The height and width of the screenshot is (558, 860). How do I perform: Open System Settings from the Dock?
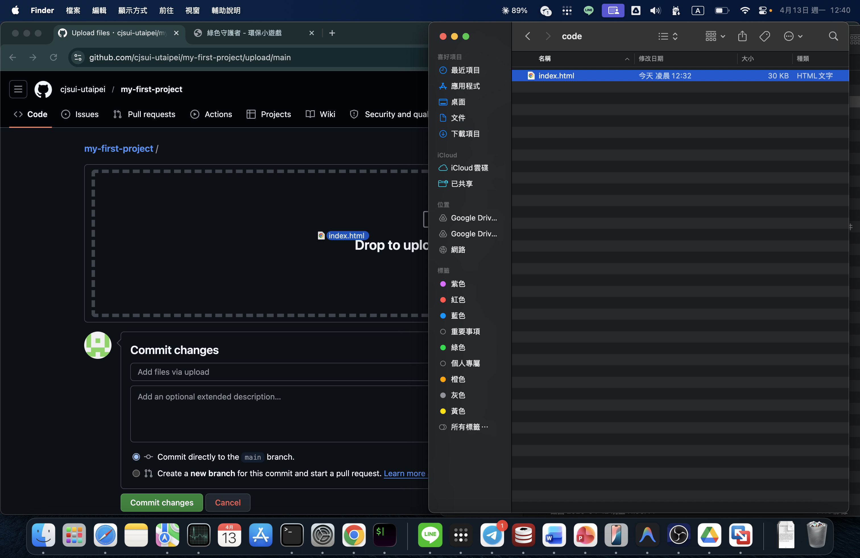tap(323, 535)
